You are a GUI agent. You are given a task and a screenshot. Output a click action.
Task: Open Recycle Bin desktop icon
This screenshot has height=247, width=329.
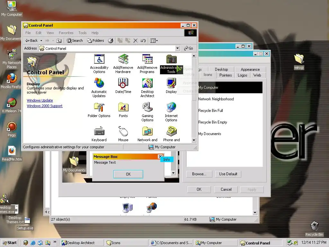point(314,229)
